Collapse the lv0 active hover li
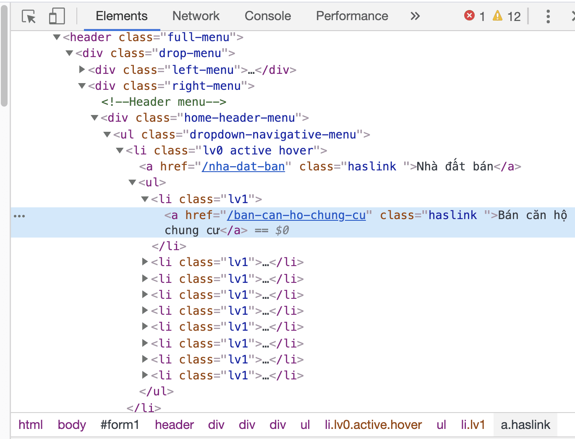The image size is (575, 439). click(120, 151)
